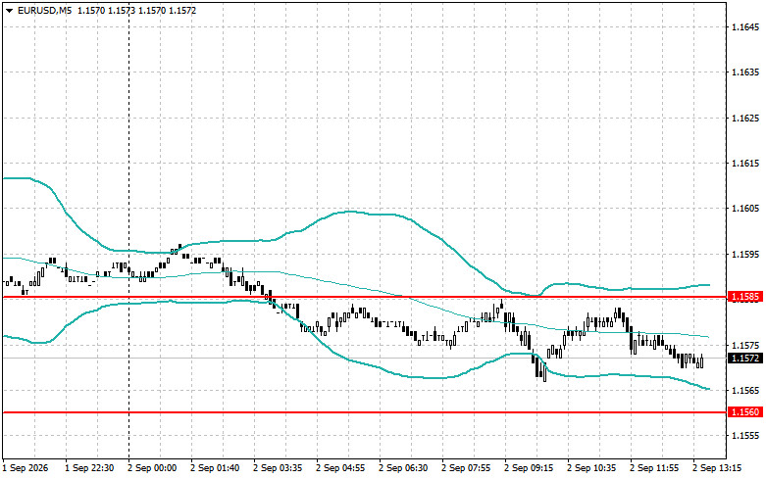This screenshot has width=766, height=479.
Task: Click the 1.1625 price scale value
Action: [745, 119]
